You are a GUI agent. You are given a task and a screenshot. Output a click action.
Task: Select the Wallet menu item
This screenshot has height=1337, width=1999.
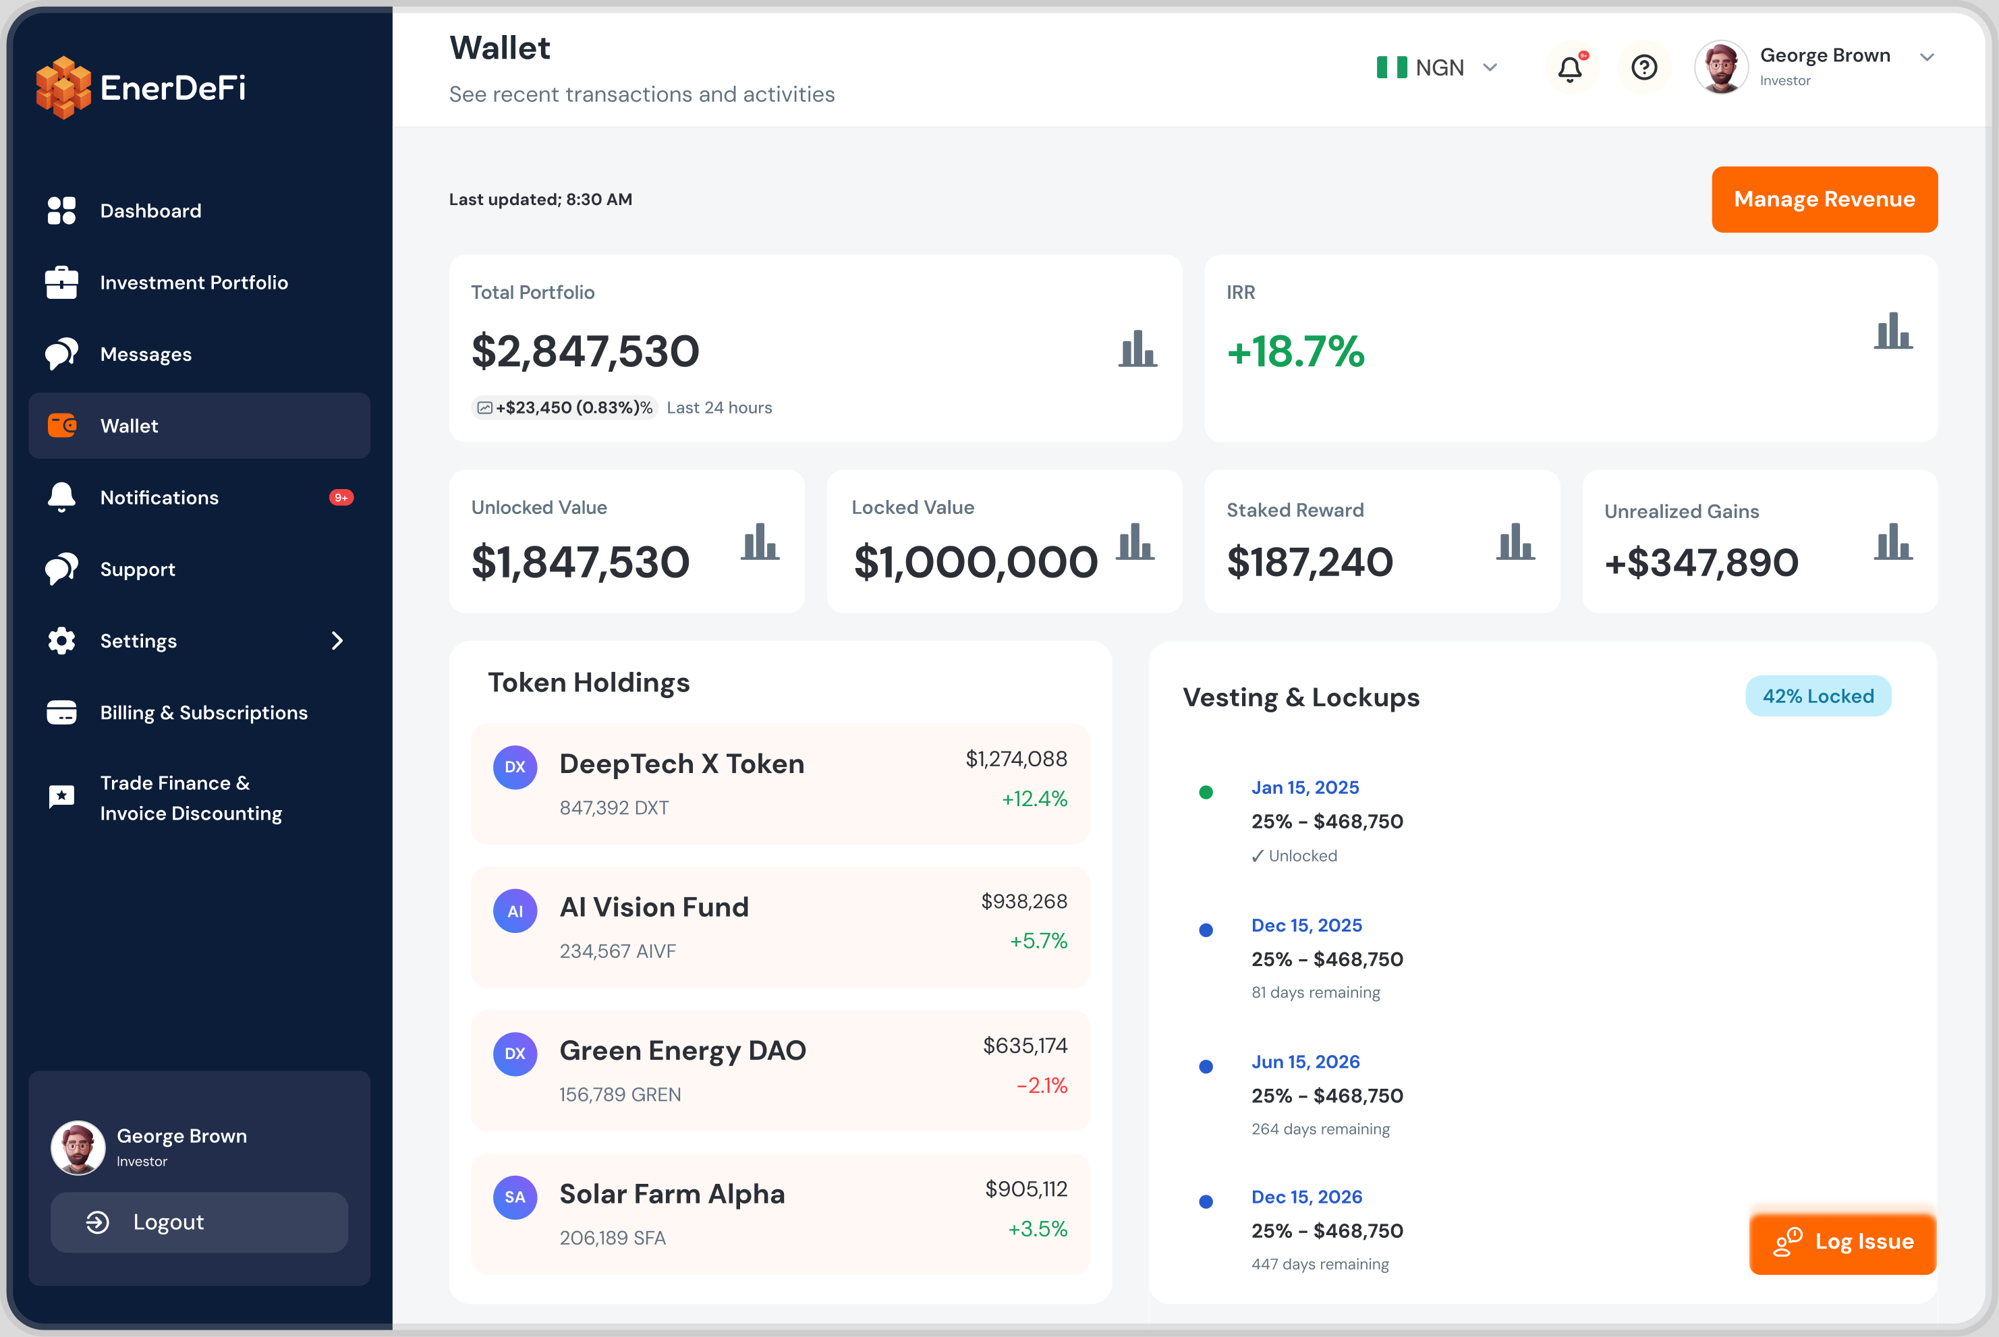click(200, 426)
